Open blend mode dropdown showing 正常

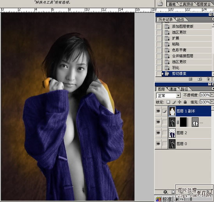(x=168, y=96)
